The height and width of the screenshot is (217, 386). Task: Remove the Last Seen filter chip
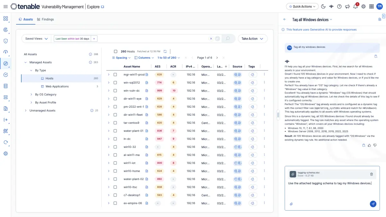click(94, 39)
